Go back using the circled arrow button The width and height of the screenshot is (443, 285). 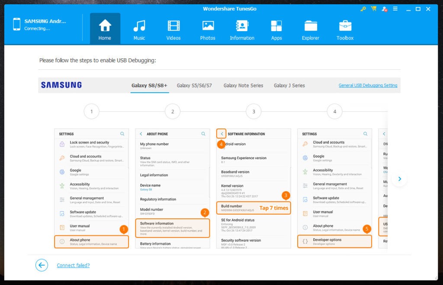tap(42, 265)
